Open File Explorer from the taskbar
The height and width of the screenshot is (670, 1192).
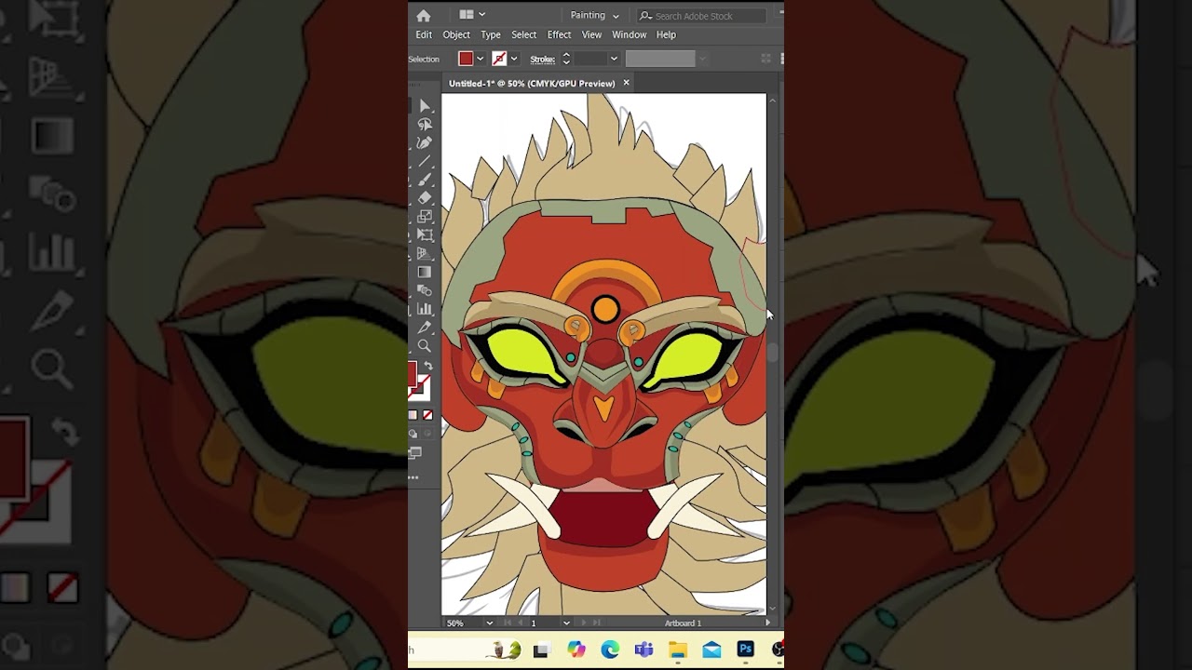point(677,650)
